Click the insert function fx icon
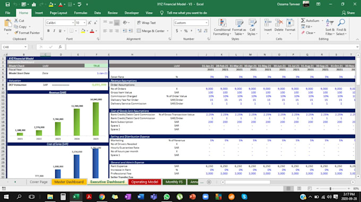361x202 pixels. point(60,47)
